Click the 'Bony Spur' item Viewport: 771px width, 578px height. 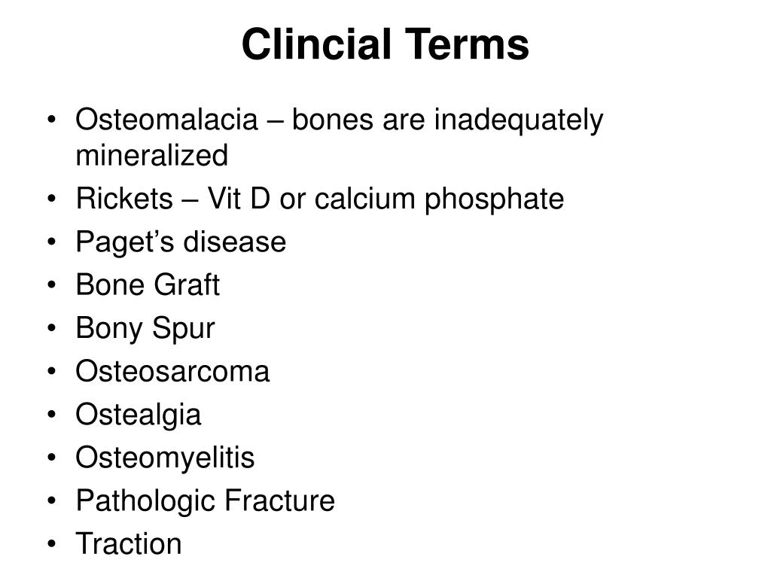click(145, 328)
